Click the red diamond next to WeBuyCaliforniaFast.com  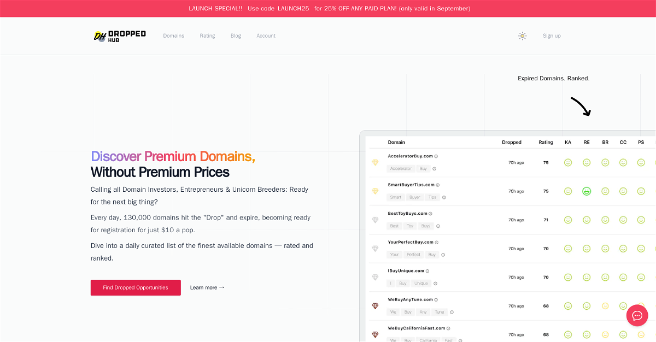[x=375, y=335]
